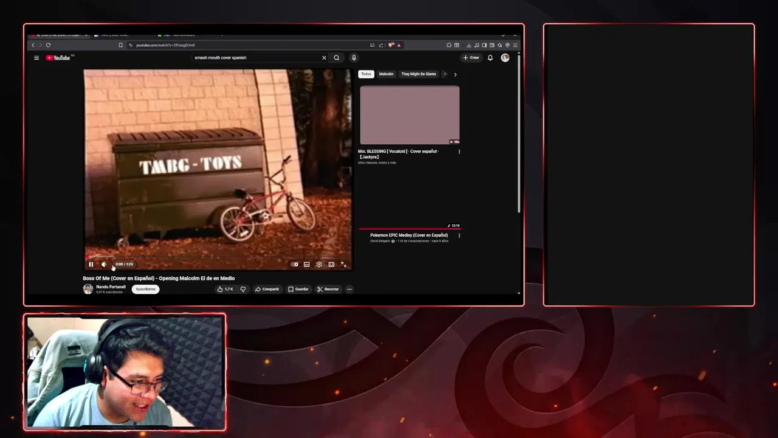Click Nando Fortanell channel avatar
The width and height of the screenshot is (778, 438).
click(x=88, y=289)
